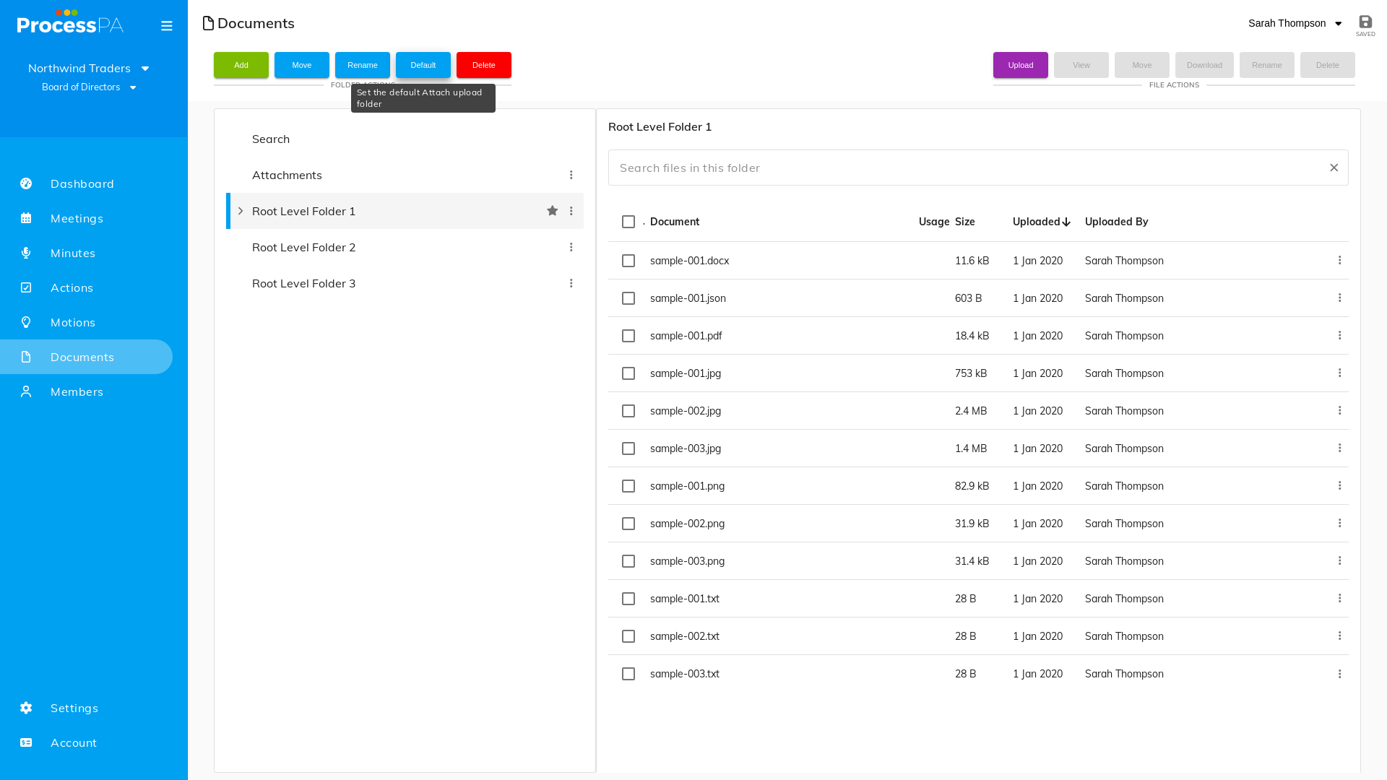Collapse sidebar using the hamburger menu icon

click(167, 26)
